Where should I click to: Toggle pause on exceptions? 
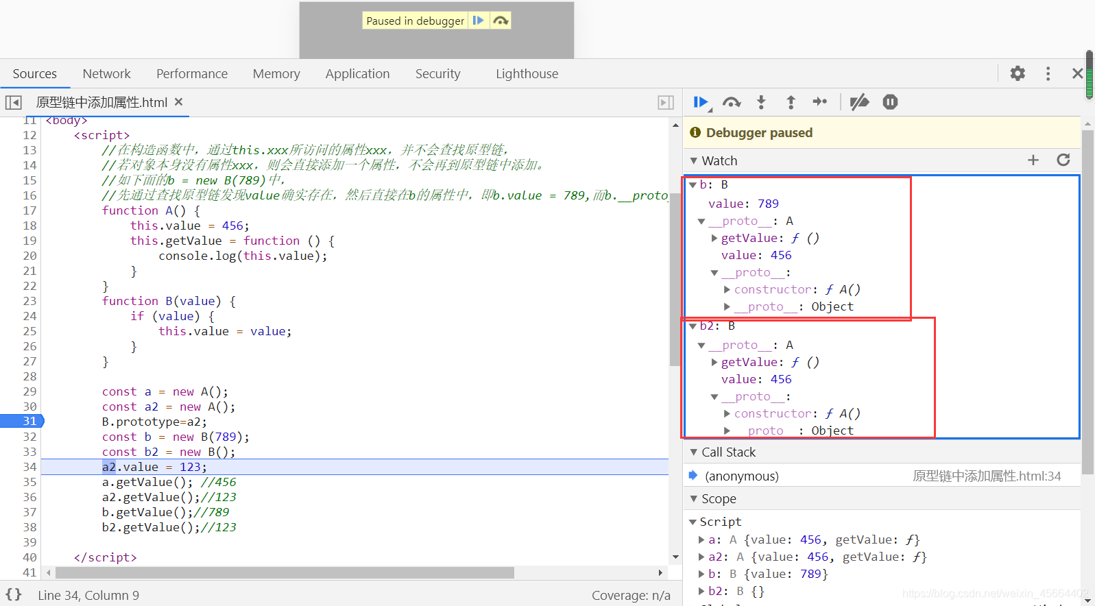(890, 102)
